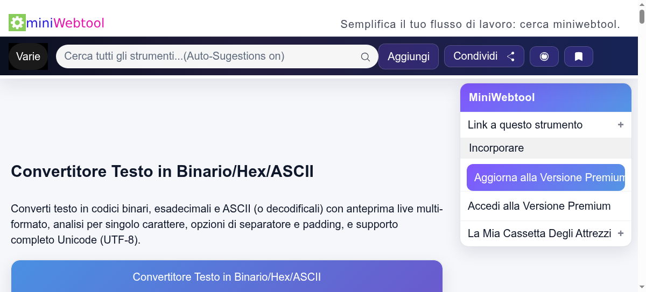Select the Incorporare menu item
The image size is (646, 292).
coord(496,148)
